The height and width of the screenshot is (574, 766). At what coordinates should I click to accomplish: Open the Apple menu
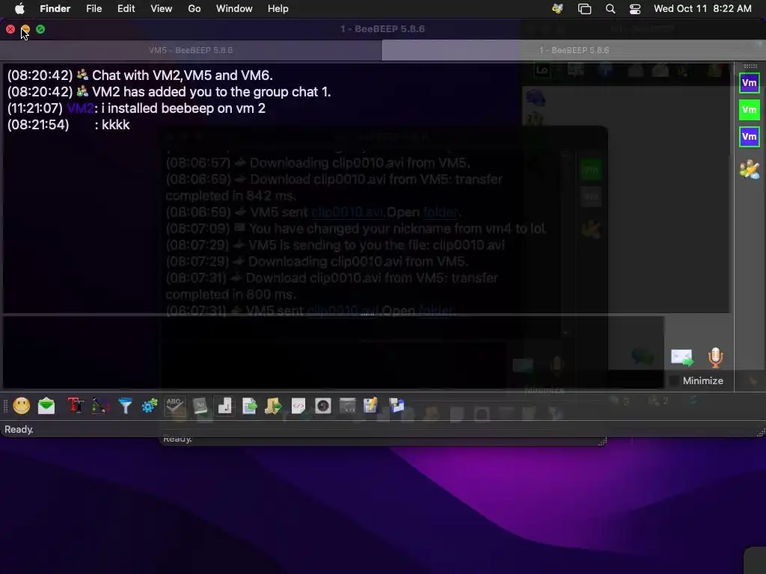[19, 9]
